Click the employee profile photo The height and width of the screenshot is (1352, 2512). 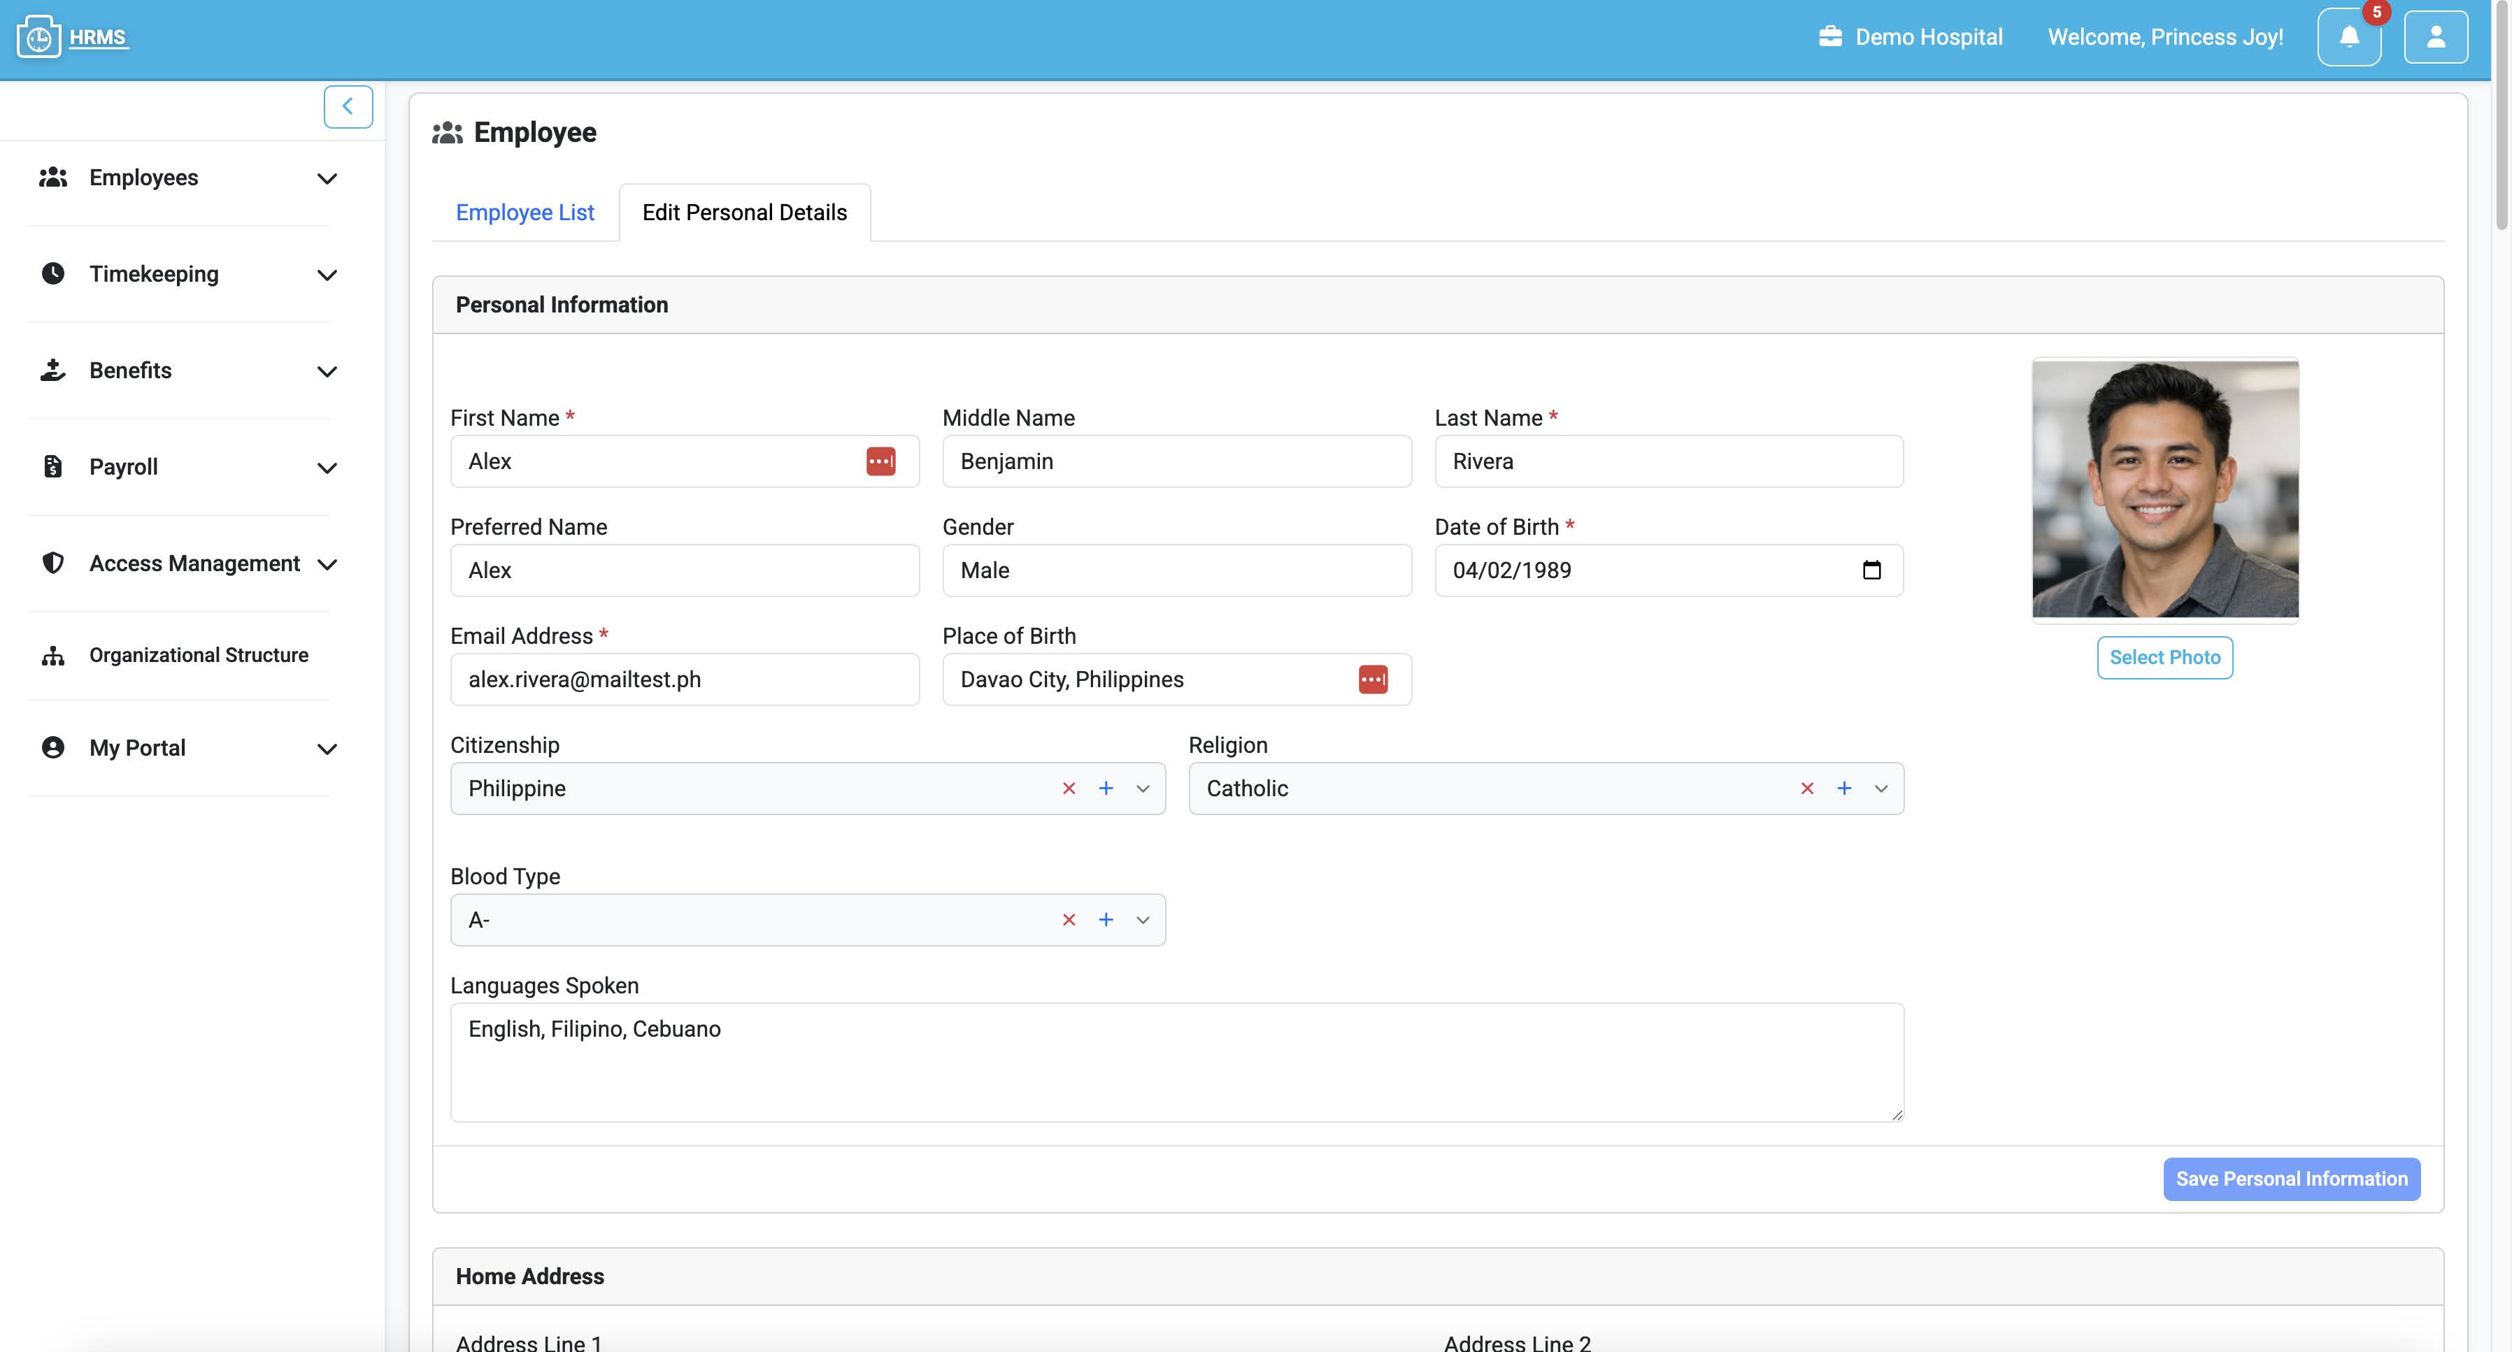pyautogui.click(x=2165, y=489)
